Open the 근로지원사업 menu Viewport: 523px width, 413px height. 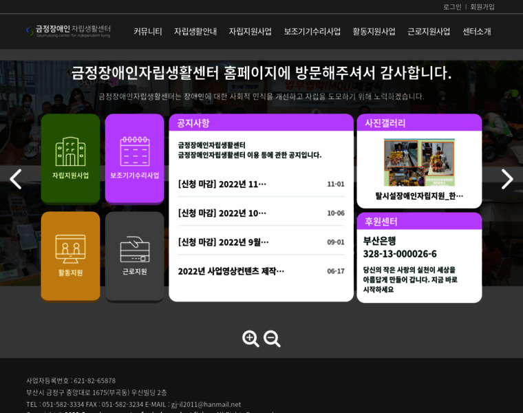click(429, 32)
